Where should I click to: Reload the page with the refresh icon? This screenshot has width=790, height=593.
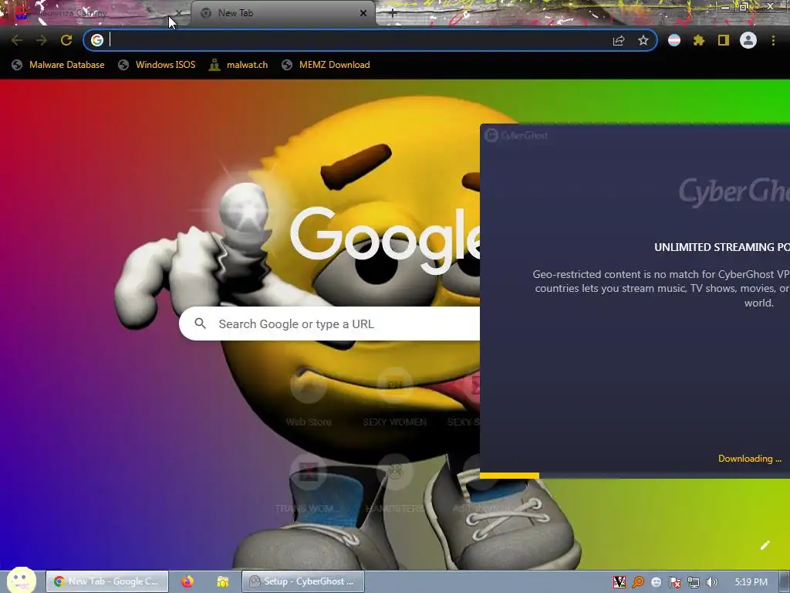66,40
